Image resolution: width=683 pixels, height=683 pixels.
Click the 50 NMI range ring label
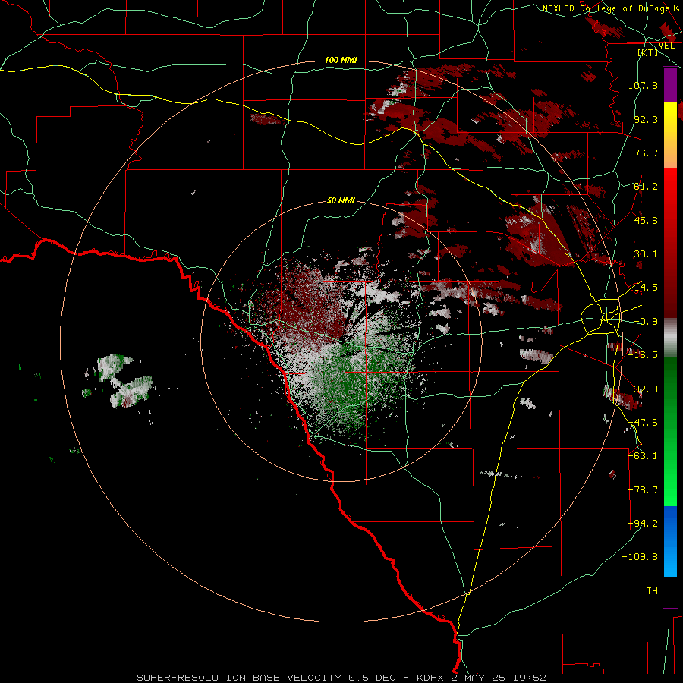pyautogui.click(x=341, y=201)
